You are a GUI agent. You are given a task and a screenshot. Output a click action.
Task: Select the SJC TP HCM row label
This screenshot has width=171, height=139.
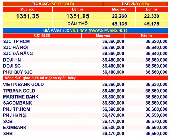coord(17,42)
